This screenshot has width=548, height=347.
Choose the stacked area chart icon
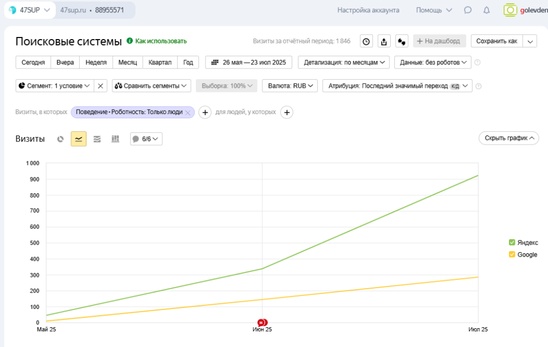point(97,139)
